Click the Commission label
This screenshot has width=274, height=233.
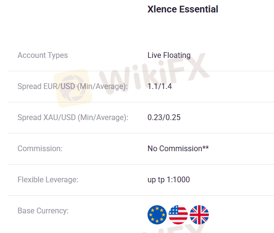[40, 148]
